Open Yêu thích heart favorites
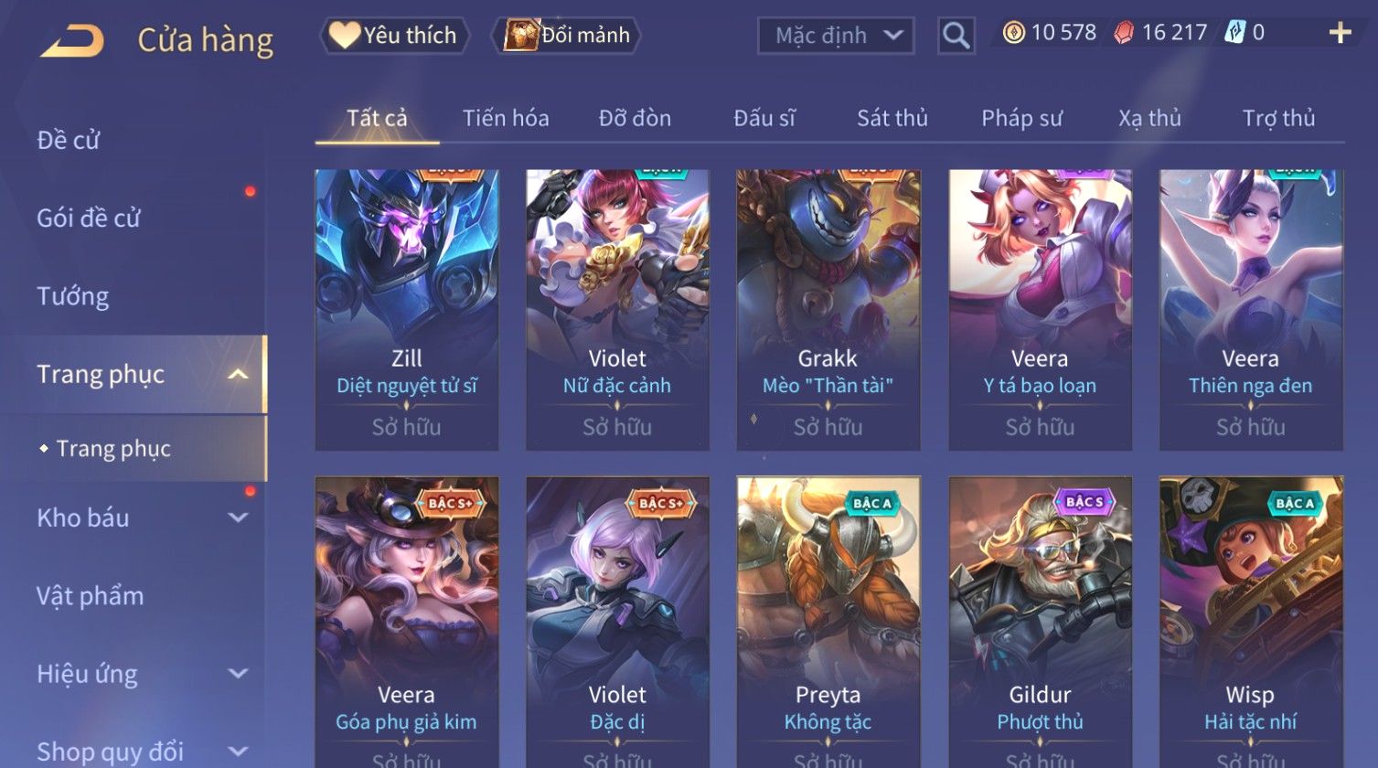Image resolution: width=1378 pixels, height=768 pixels. pos(394,36)
